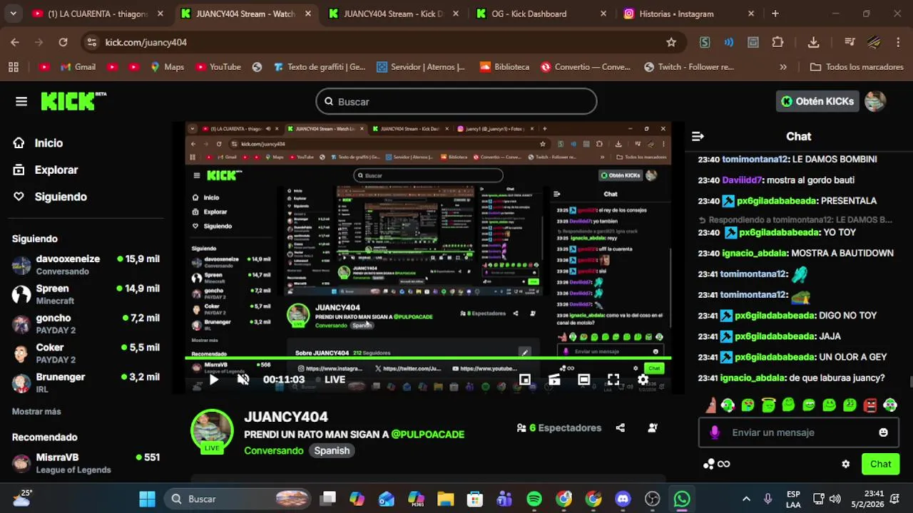The width and height of the screenshot is (913, 513).
Task: Open recommended channel MisrraVB
Action: [x=86, y=463]
